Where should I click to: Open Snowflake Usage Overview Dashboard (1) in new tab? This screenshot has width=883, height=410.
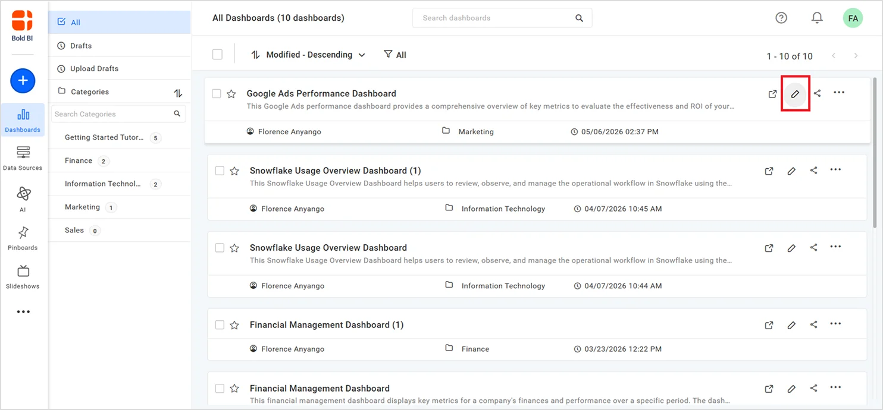[x=769, y=171]
